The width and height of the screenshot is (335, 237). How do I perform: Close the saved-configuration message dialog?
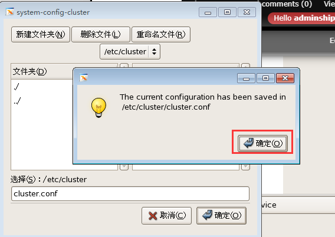tap(285, 78)
